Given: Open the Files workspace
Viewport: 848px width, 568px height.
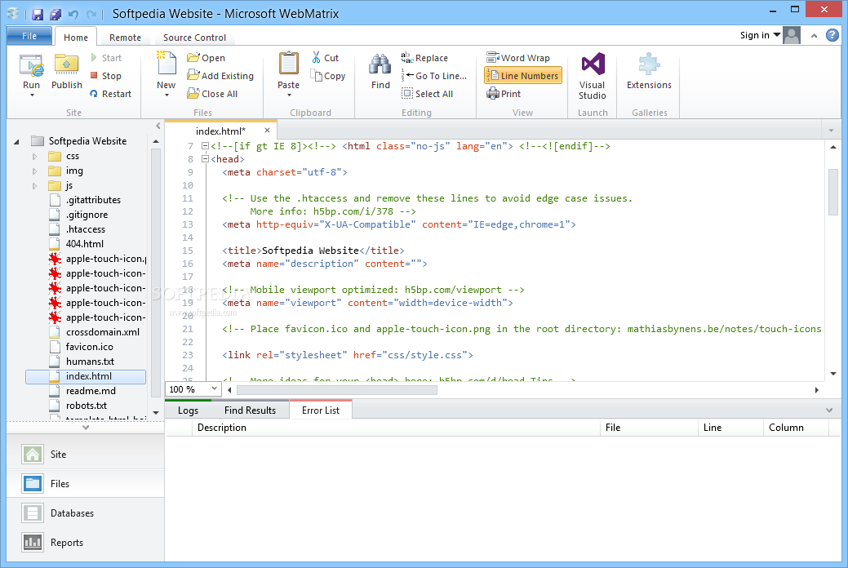Looking at the screenshot, I should point(86,484).
